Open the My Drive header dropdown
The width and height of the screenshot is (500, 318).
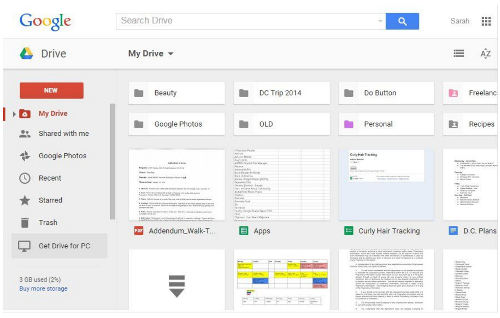[x=151, y=53]
